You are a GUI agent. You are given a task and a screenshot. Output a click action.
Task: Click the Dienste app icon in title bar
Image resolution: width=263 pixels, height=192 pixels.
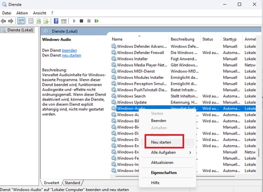(4, 4)
